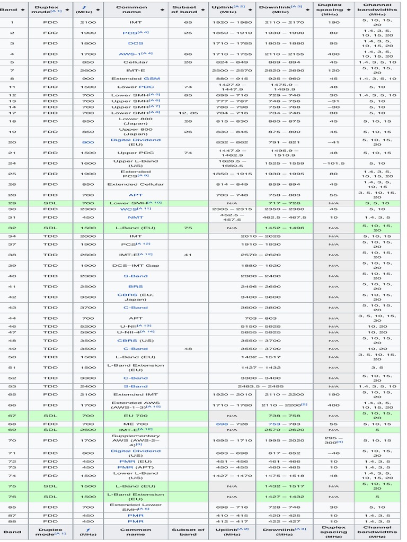Sort the table by Common name

point(162,10)
